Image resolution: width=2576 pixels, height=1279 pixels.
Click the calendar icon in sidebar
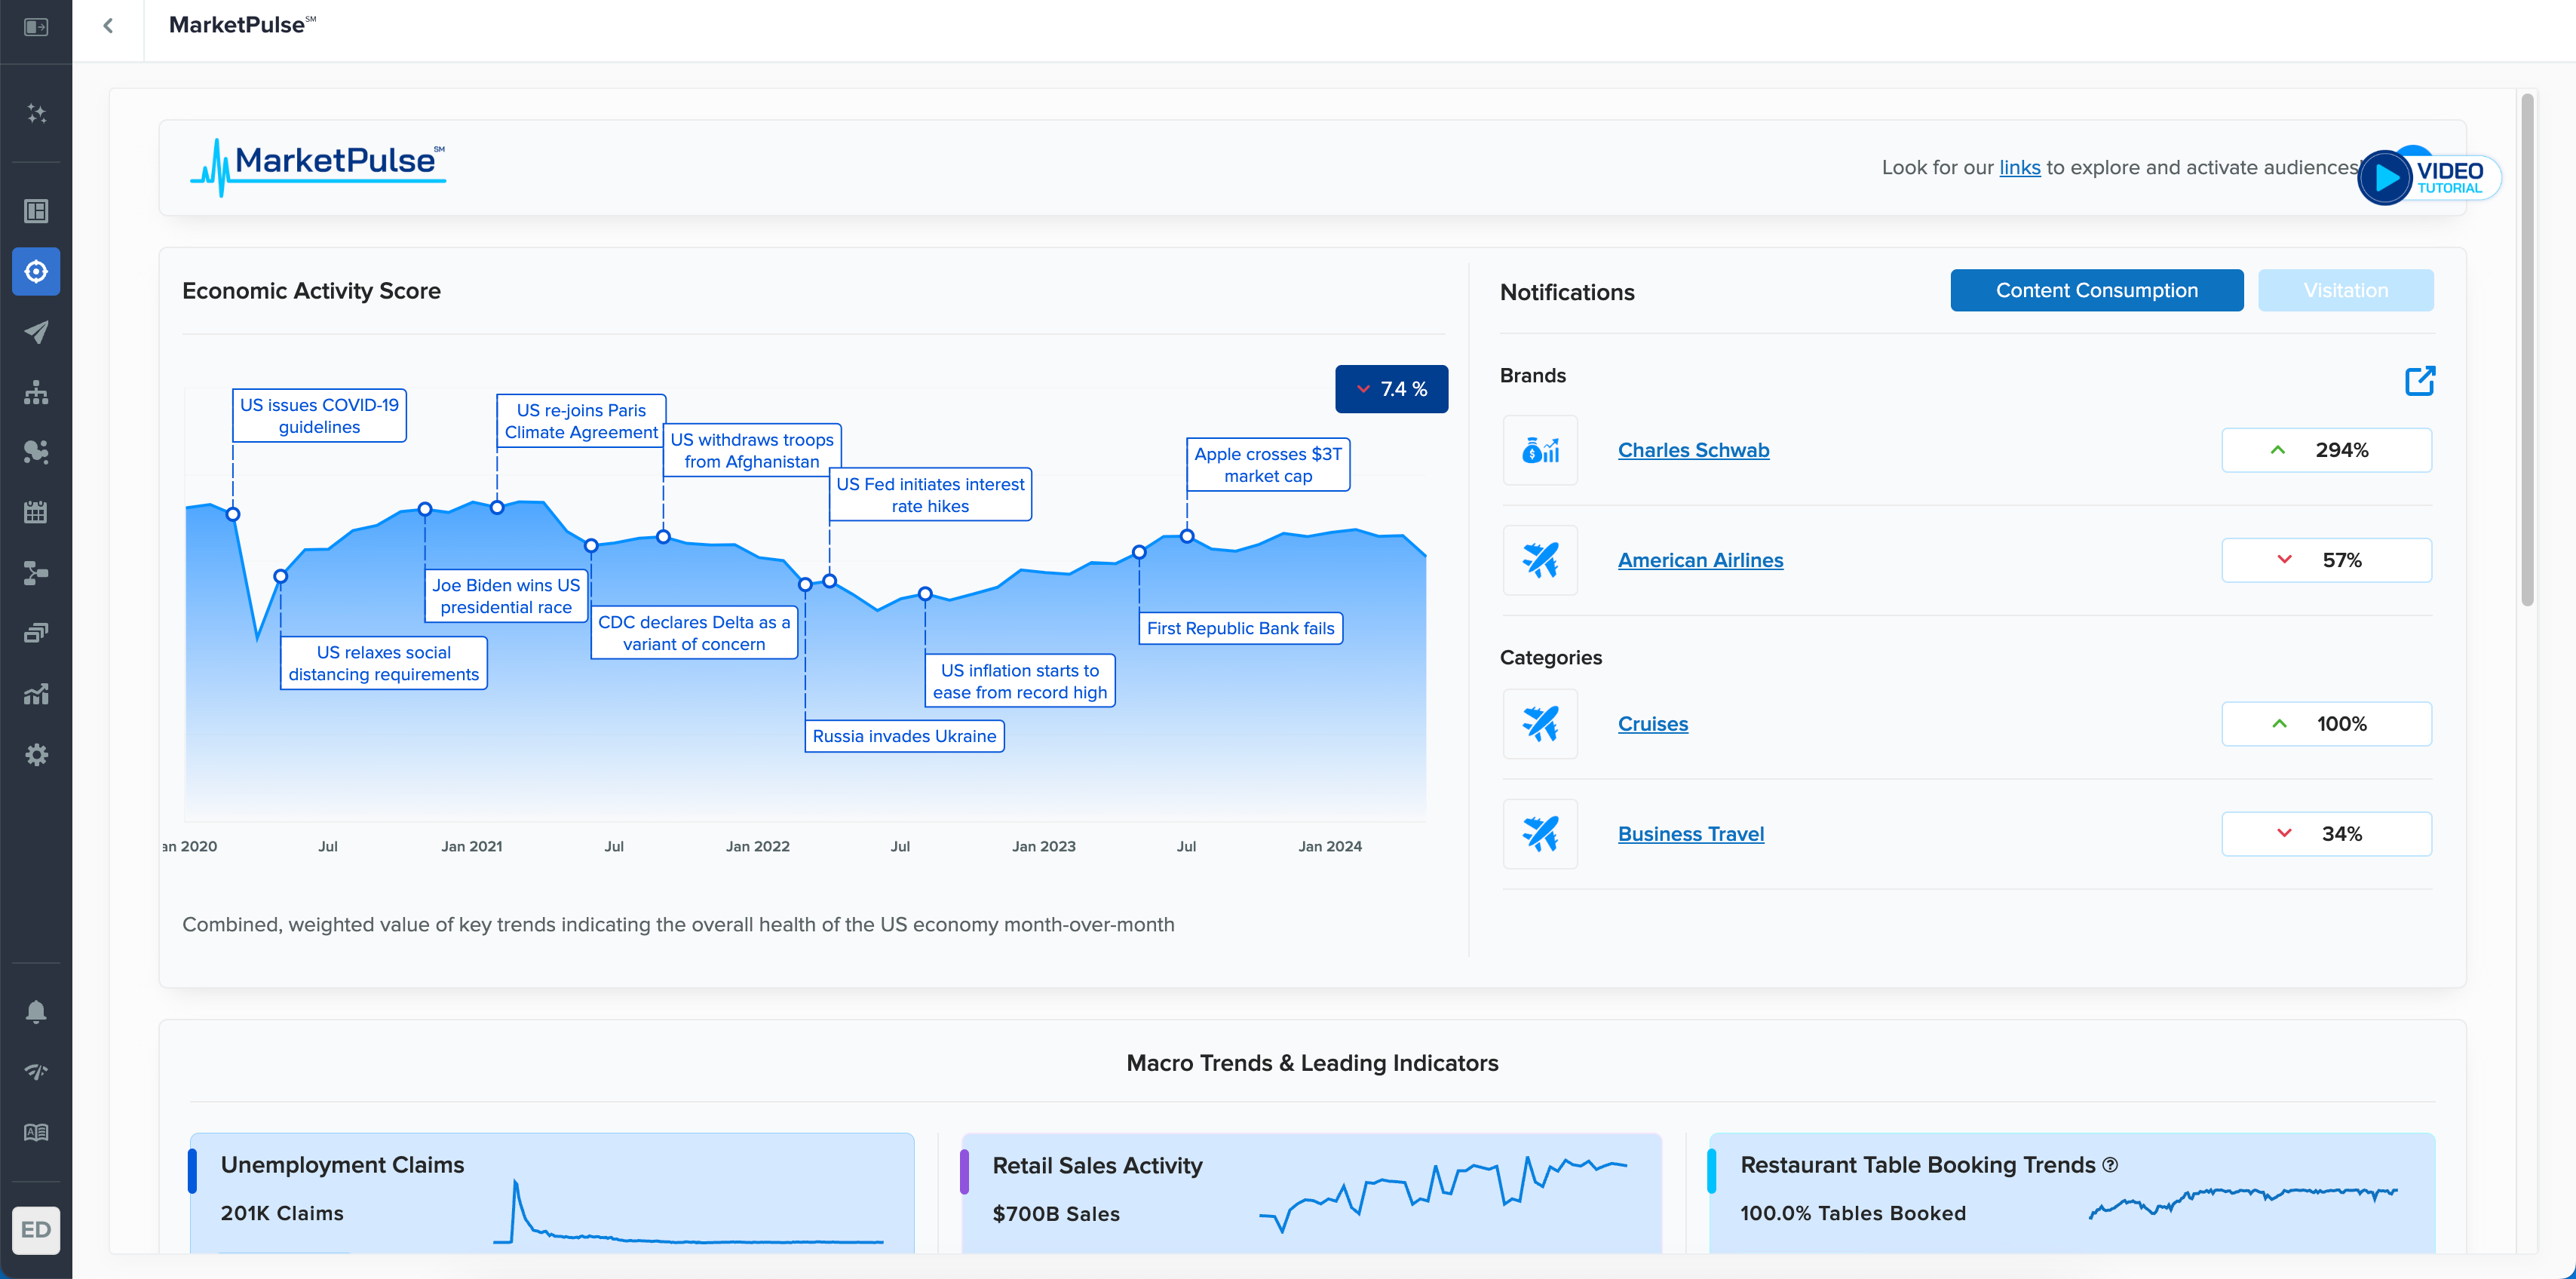[x=36, y=512]
